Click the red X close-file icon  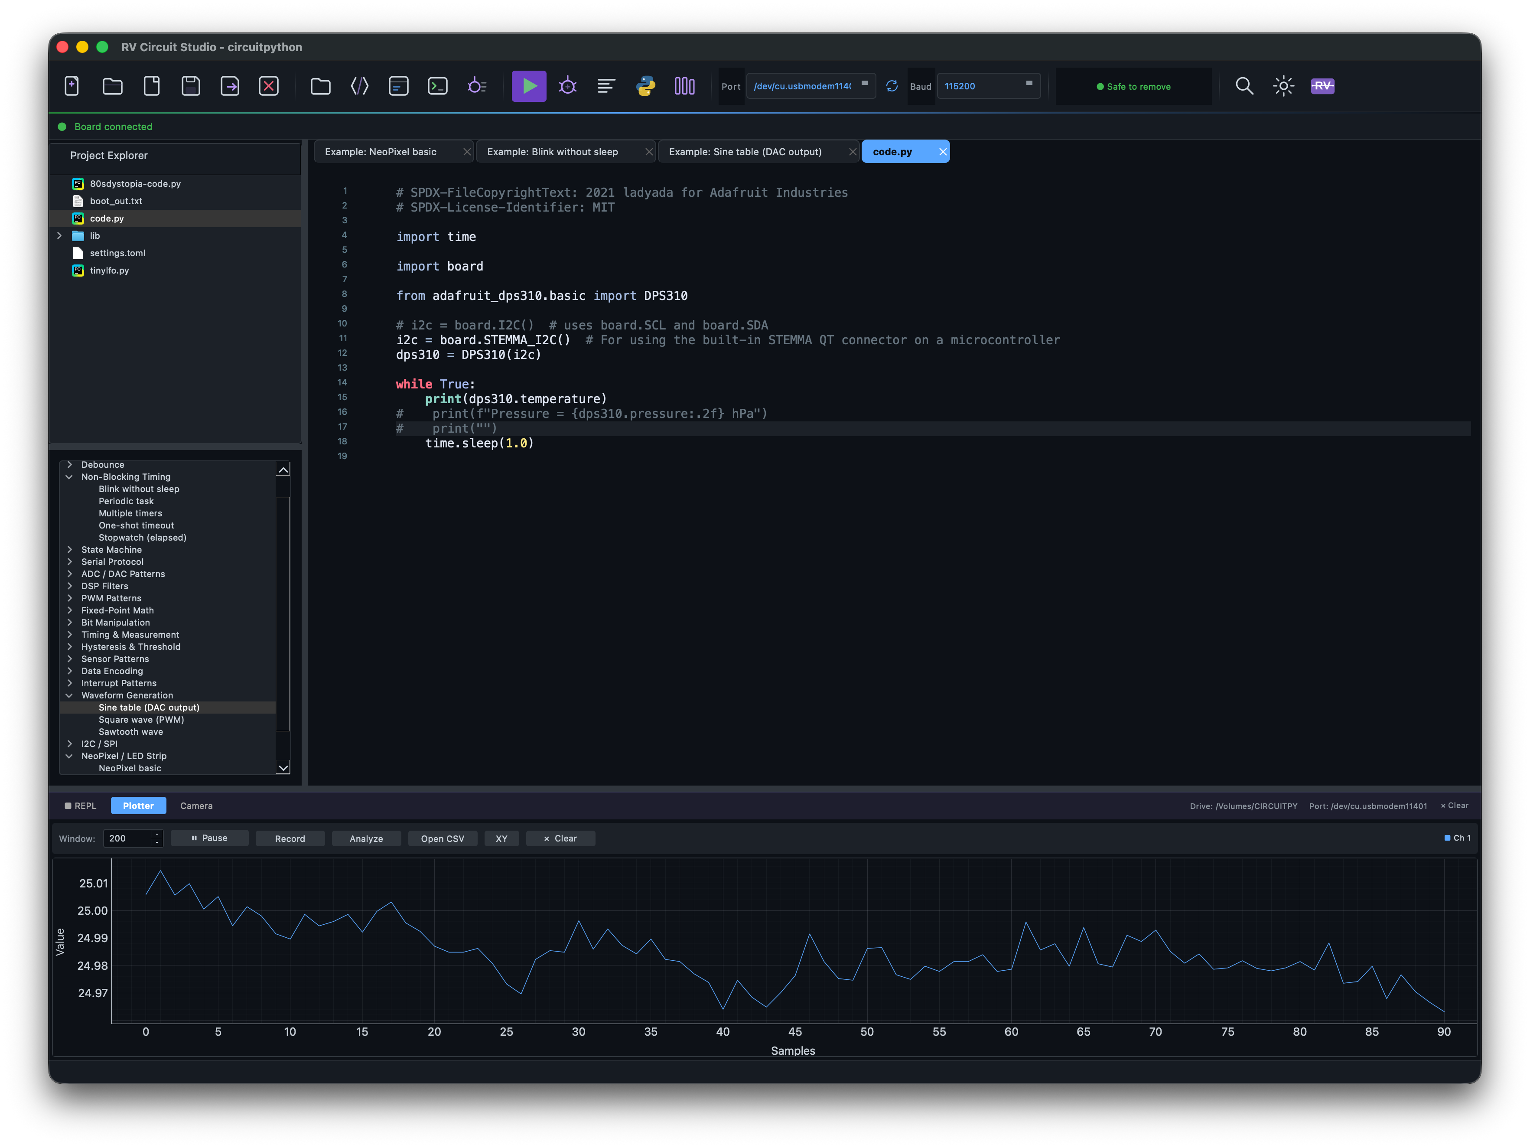pos(268,87)
